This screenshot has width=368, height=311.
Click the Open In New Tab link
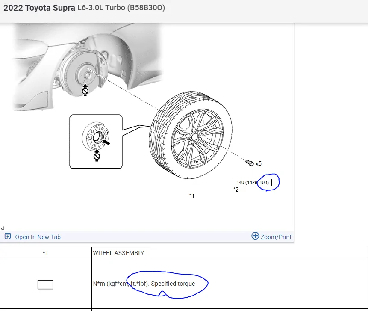click(x=38, y=237)
